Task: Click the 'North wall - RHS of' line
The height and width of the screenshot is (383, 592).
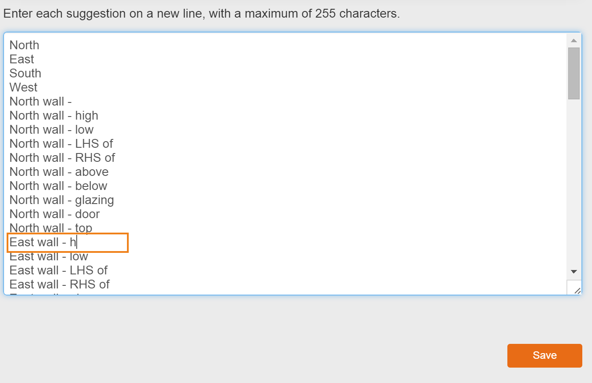Action: click(x=62, y=158)
